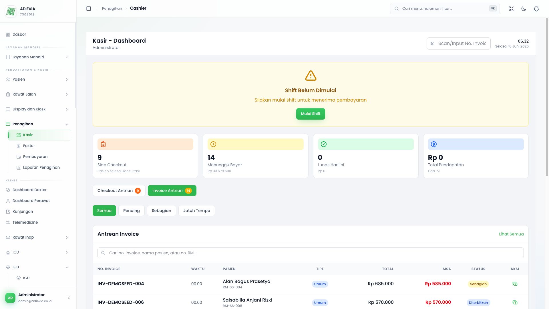Select Sebagian filter
Image resolution: width=549 pixels, height=309 pixels.
tap(162, 211)
